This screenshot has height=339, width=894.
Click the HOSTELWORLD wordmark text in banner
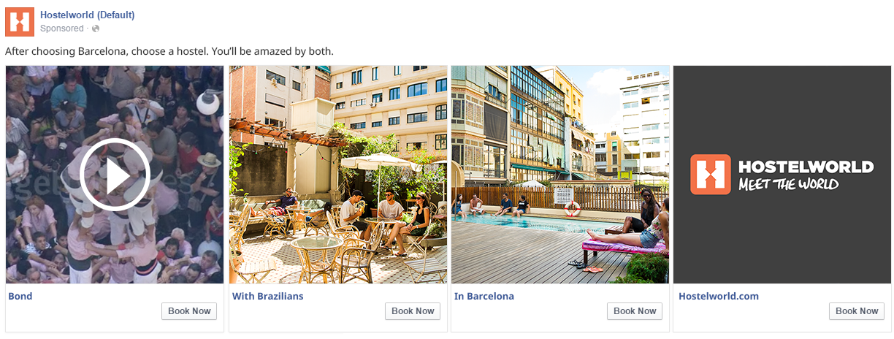(806, 167)
